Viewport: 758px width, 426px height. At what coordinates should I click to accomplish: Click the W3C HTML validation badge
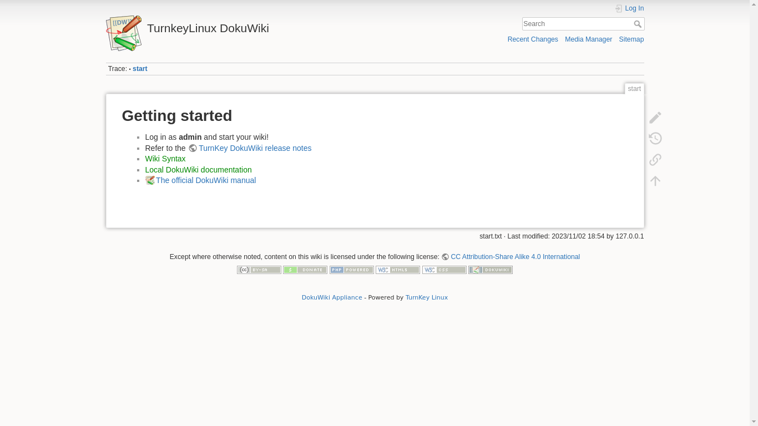point(398,270)
